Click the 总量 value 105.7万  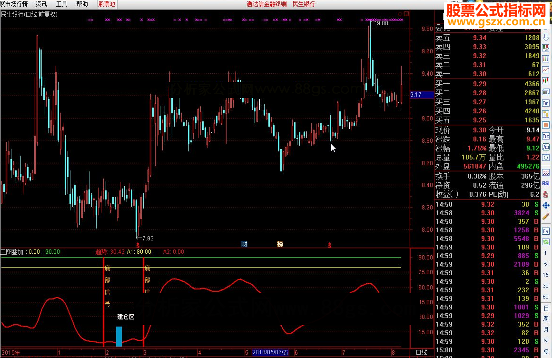point(473,157)
